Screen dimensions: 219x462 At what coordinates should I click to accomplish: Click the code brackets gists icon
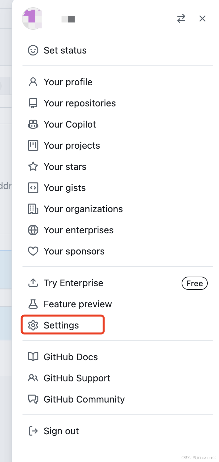[x=33, y=188]
